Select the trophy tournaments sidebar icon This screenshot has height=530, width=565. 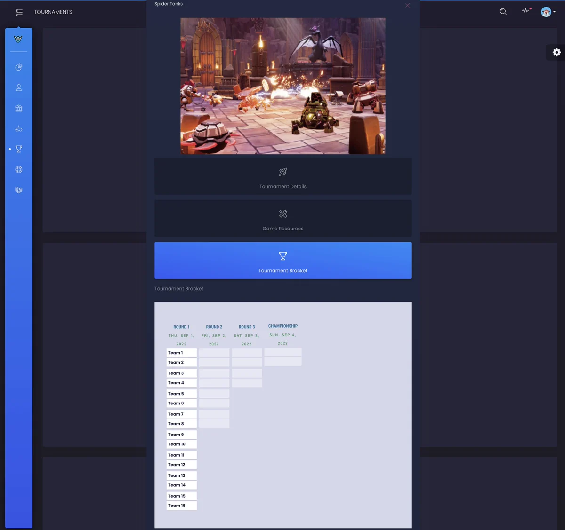click(19, 149)
